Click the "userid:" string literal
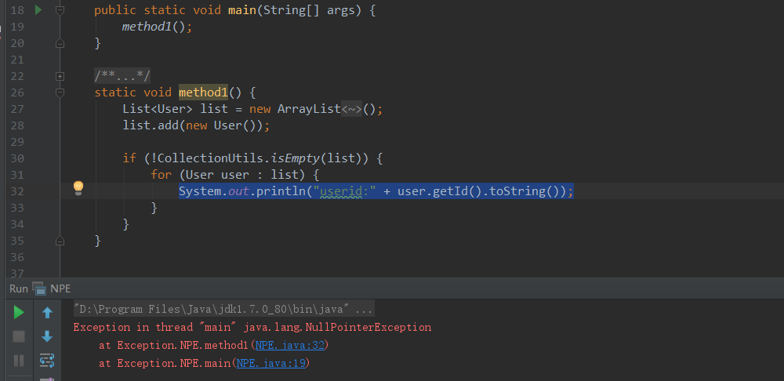Image resolution: width=784 pixels, height=381 pixels. click(344, 191)
